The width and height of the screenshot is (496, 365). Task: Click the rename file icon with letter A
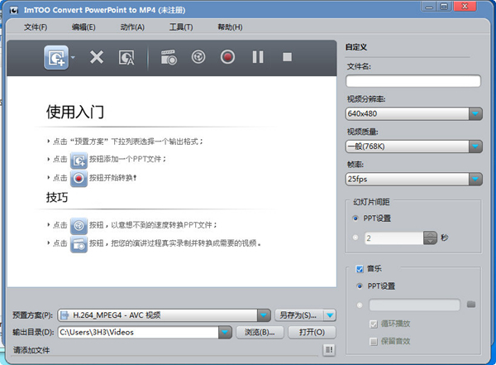pos(126,58)
